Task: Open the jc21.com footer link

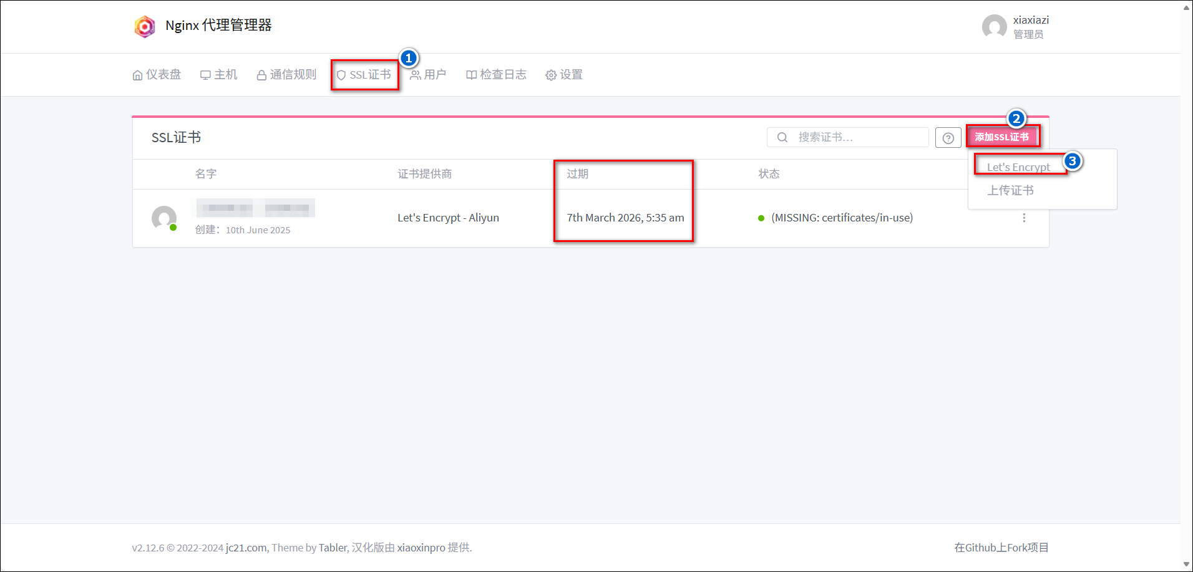Action: click(x=246, y=548)
